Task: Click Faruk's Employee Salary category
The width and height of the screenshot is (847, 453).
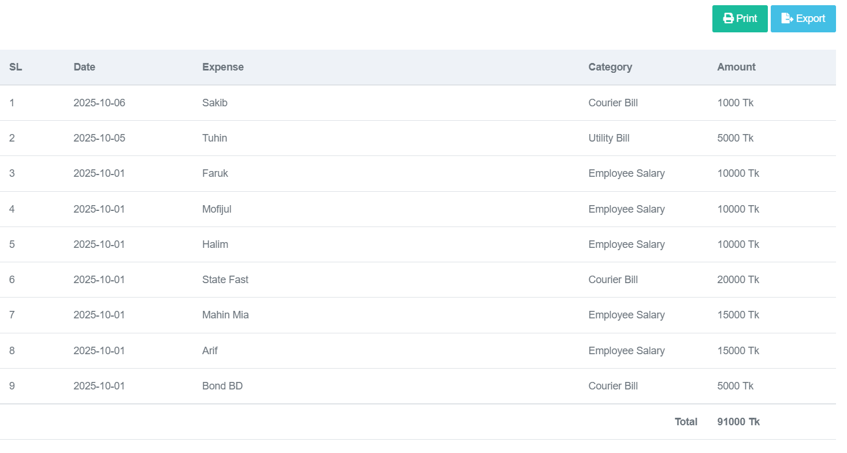Action: click(x=626, y=173)
